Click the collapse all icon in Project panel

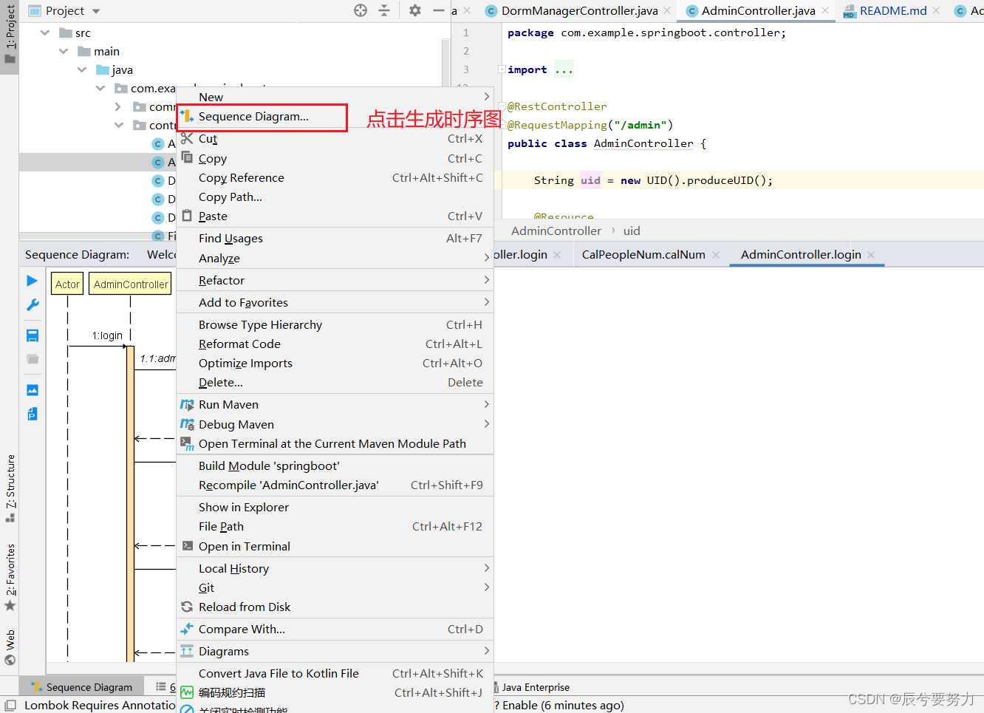[x=384, y=10]
